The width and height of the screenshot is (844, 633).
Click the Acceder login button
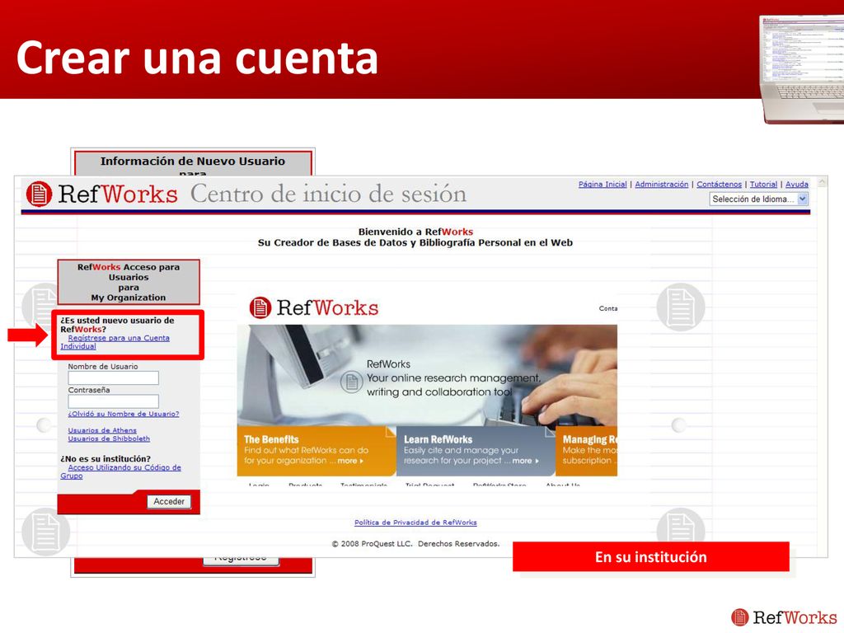point(169,502)
